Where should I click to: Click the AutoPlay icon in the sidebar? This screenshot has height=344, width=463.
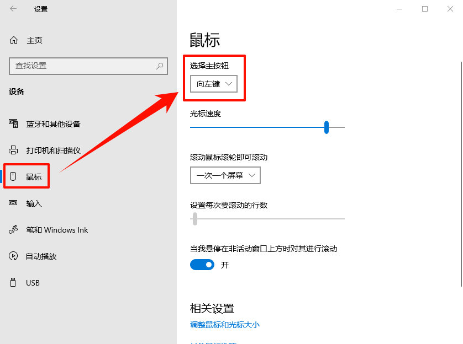(x=13, y=256)
